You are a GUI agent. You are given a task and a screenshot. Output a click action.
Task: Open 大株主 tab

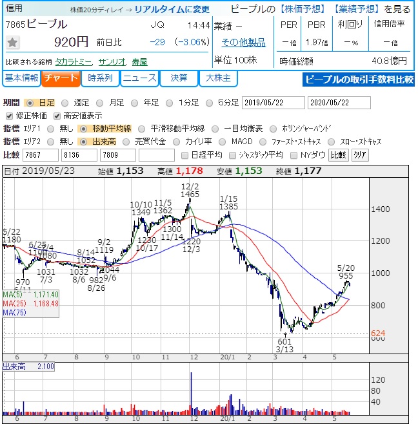[x=218, y=78]
